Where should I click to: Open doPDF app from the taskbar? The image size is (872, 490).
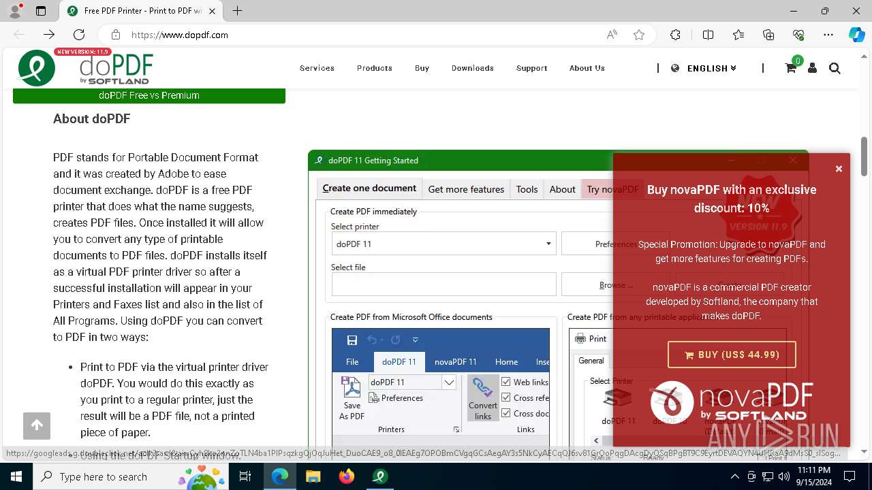coord(380,476)
